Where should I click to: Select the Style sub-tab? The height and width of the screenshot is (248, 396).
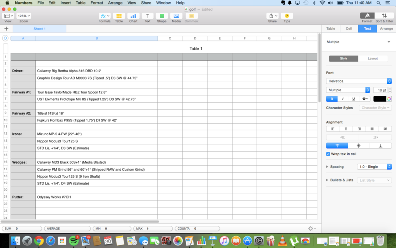[x=344, y=58]
